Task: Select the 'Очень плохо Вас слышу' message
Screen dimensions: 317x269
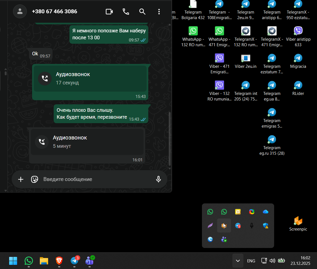Action: tap(101, 114)
